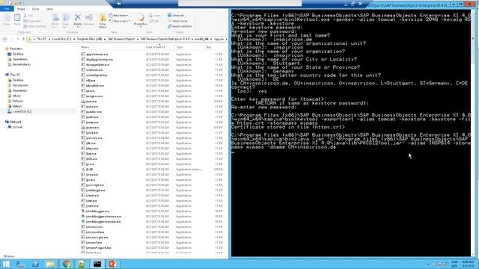Click 'win64_x64' breadcrumb in address bar
Viewport: 479px width, 269px height.
[201, 39]
